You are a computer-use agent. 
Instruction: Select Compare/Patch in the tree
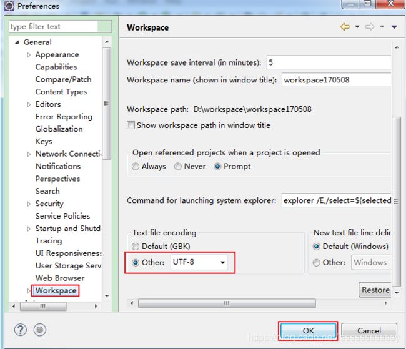tap(64, 79)
